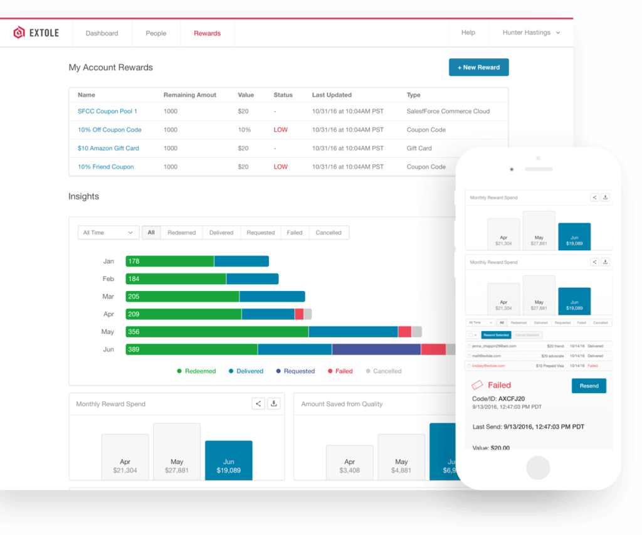Check the box beside lindsey@extole.com
The height and width of the screenshot is (535, 642).
point(469,366)
